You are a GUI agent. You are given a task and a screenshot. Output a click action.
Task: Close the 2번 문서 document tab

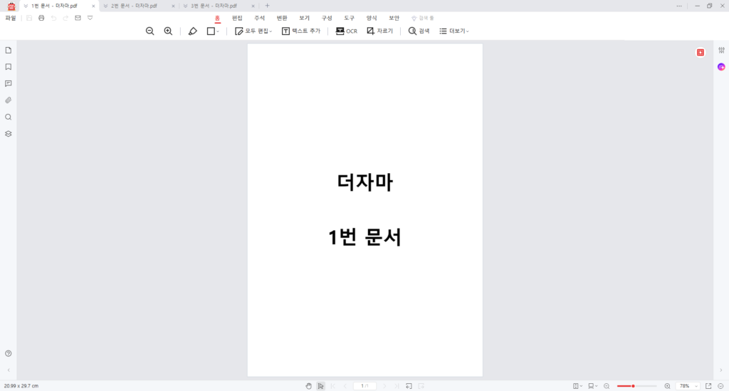[173, 6]
